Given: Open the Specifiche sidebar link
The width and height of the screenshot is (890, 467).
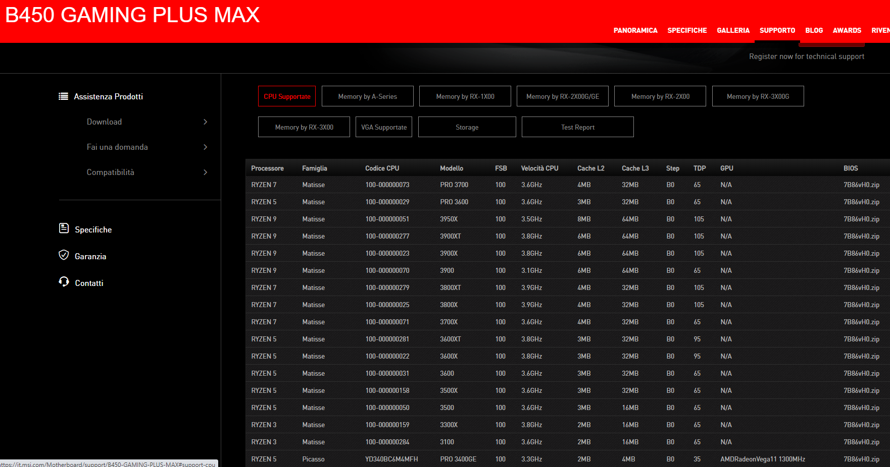Looking at the screenshot, I should coord(93,229).
